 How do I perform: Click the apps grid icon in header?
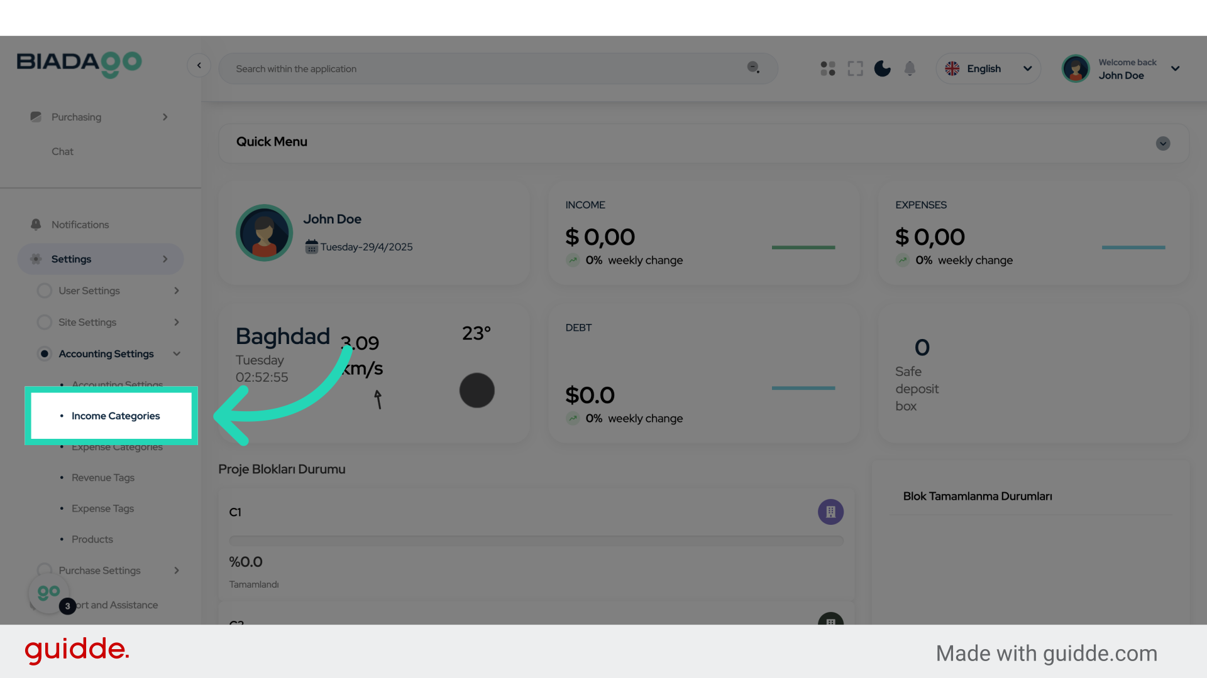coord(828,68)
